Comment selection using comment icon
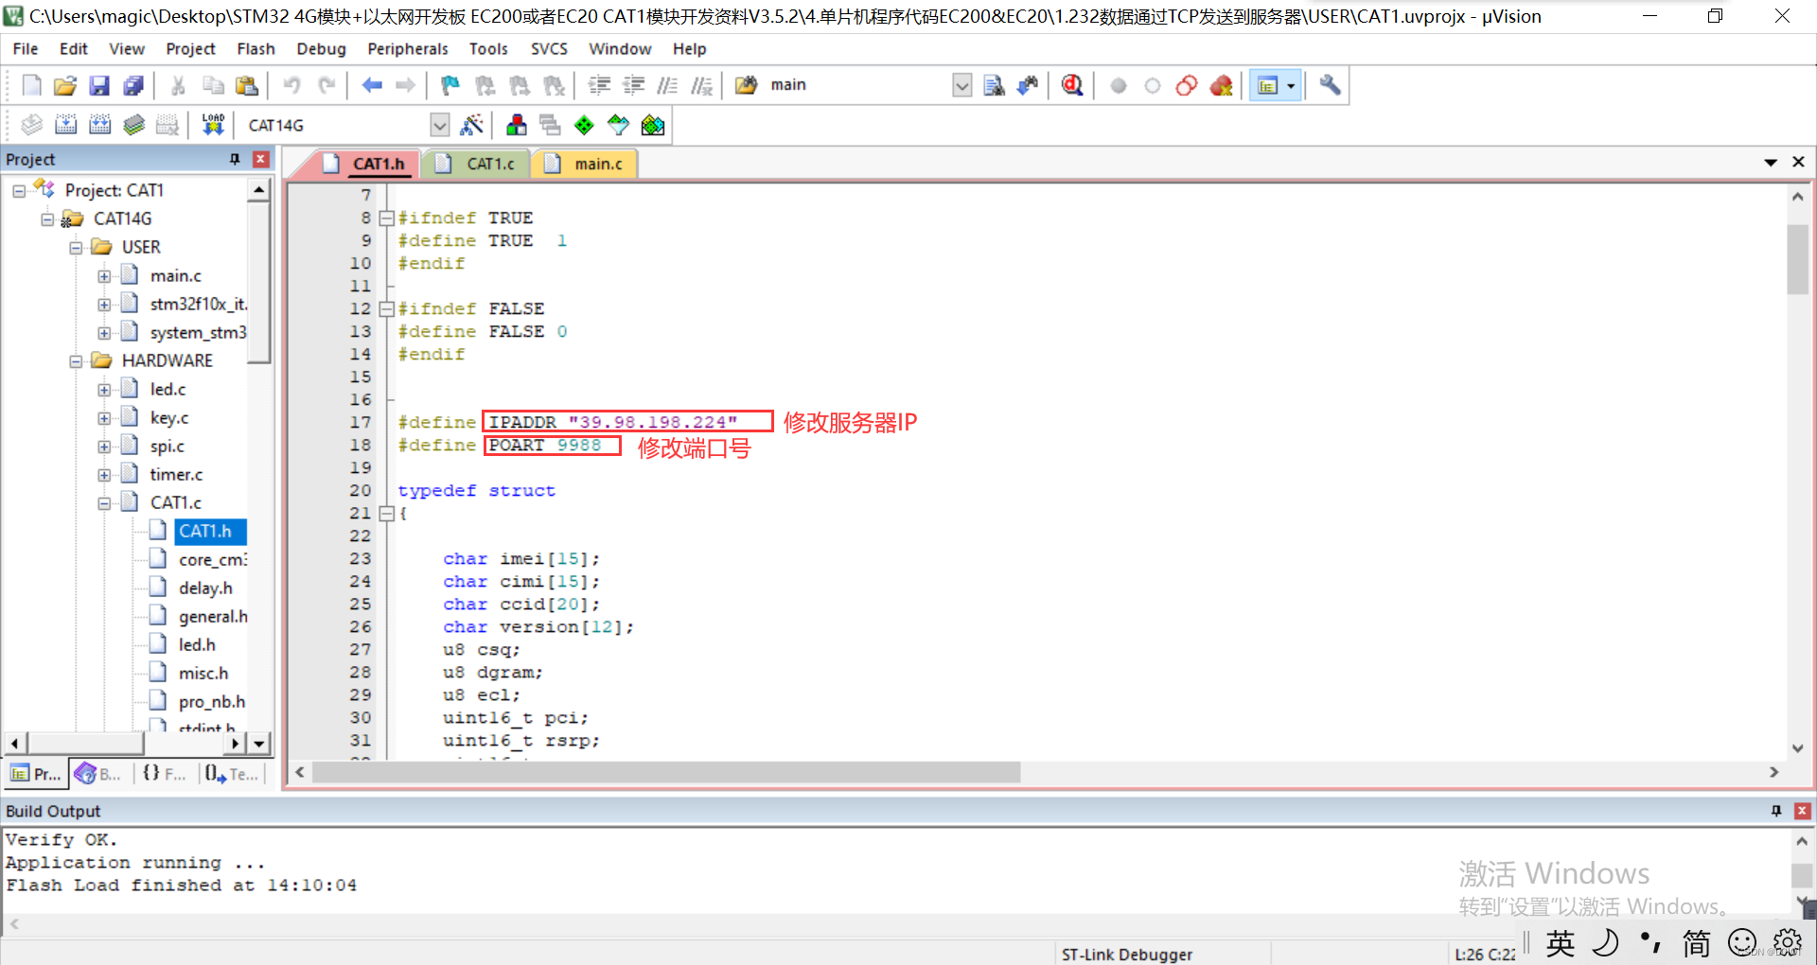The image size is (1817, 965). pos(667,86)
